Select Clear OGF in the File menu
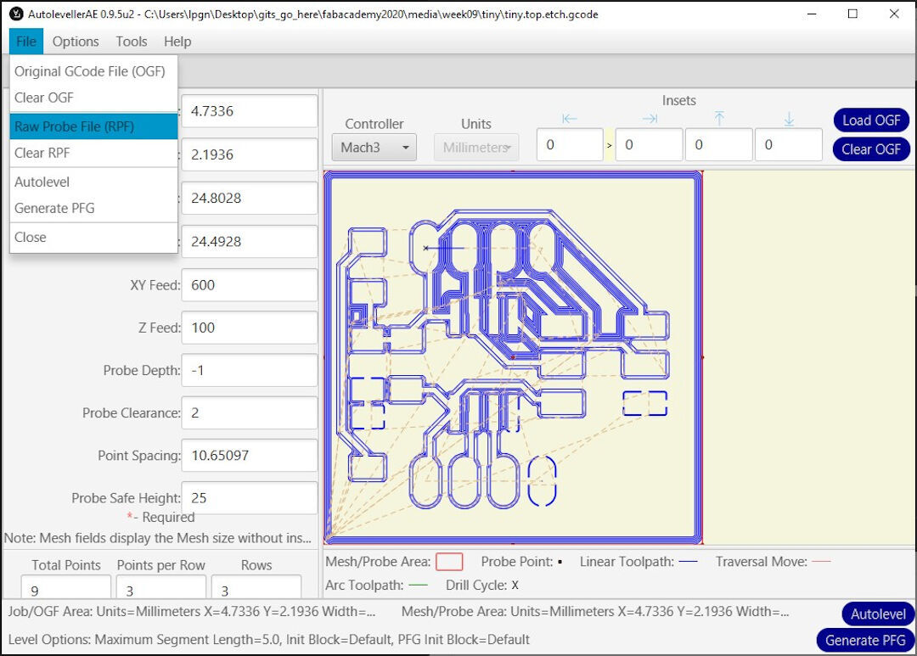 pos(93,98)
